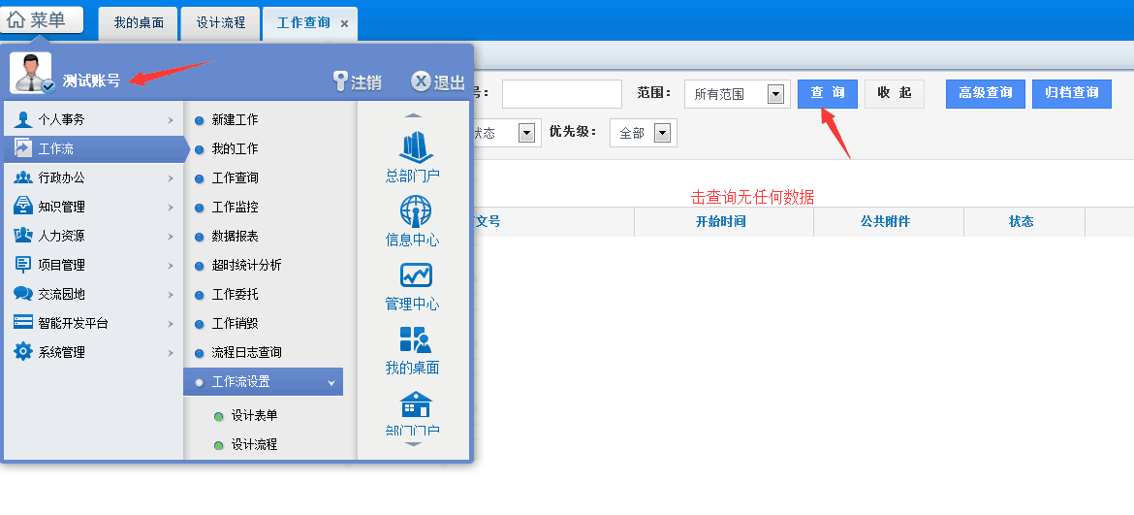This screenshot has width=1134, height=515.
Task: Close the 工作查询 tab
Action: [x=344, y=23]
